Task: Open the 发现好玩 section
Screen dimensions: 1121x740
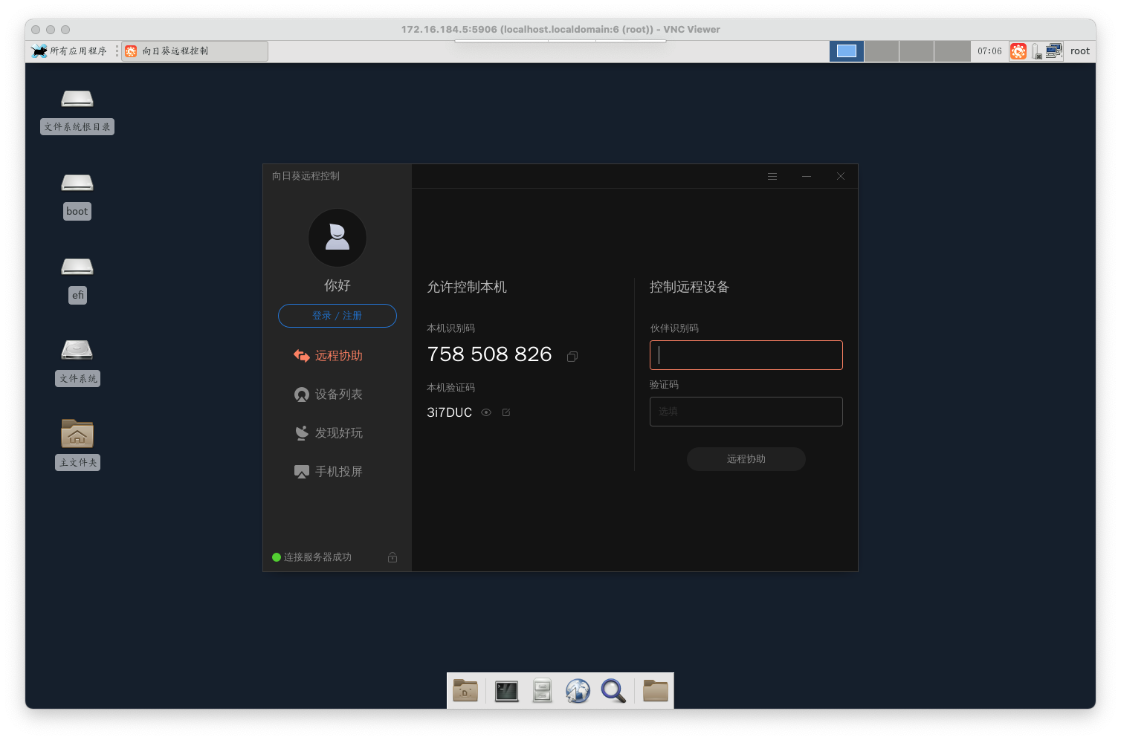Action: 329,433
